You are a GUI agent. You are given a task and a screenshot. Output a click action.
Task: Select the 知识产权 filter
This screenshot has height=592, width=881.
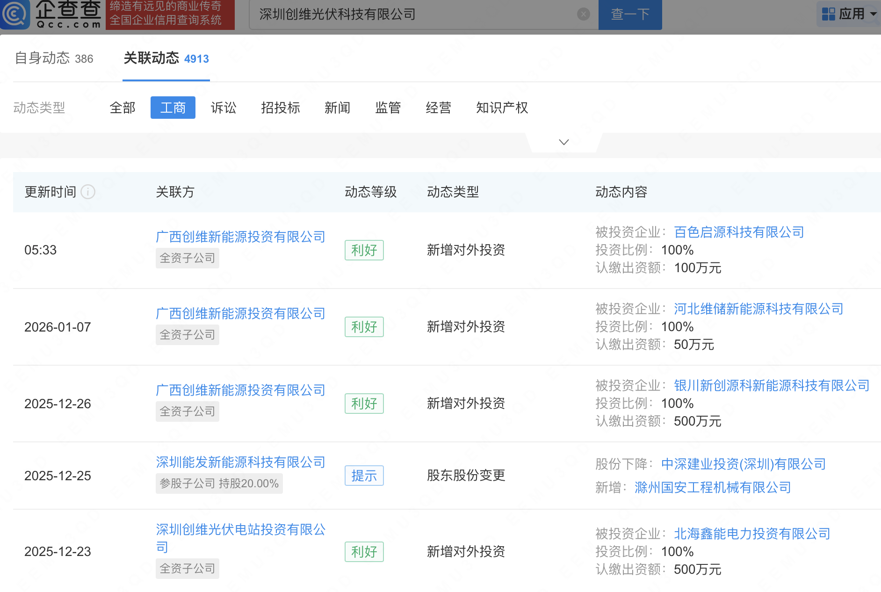coord(502,108)
